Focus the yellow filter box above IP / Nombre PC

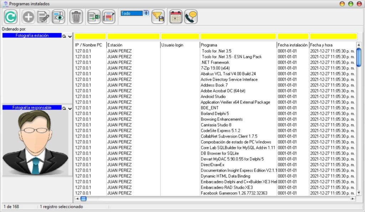point(90,36)
